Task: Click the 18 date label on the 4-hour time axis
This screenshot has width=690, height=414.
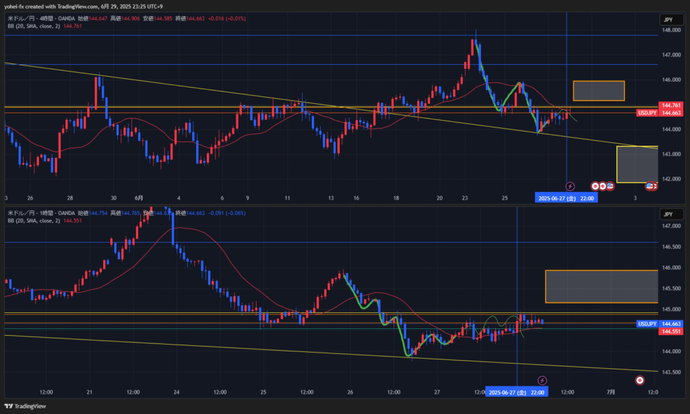Action: pos(396,198)
